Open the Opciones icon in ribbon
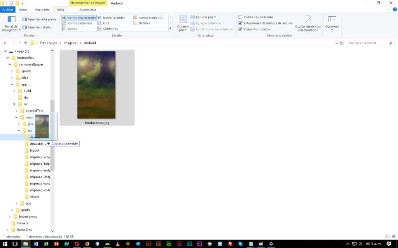The height and width of the screenshot is (248, 398). [x=332, y=19]
